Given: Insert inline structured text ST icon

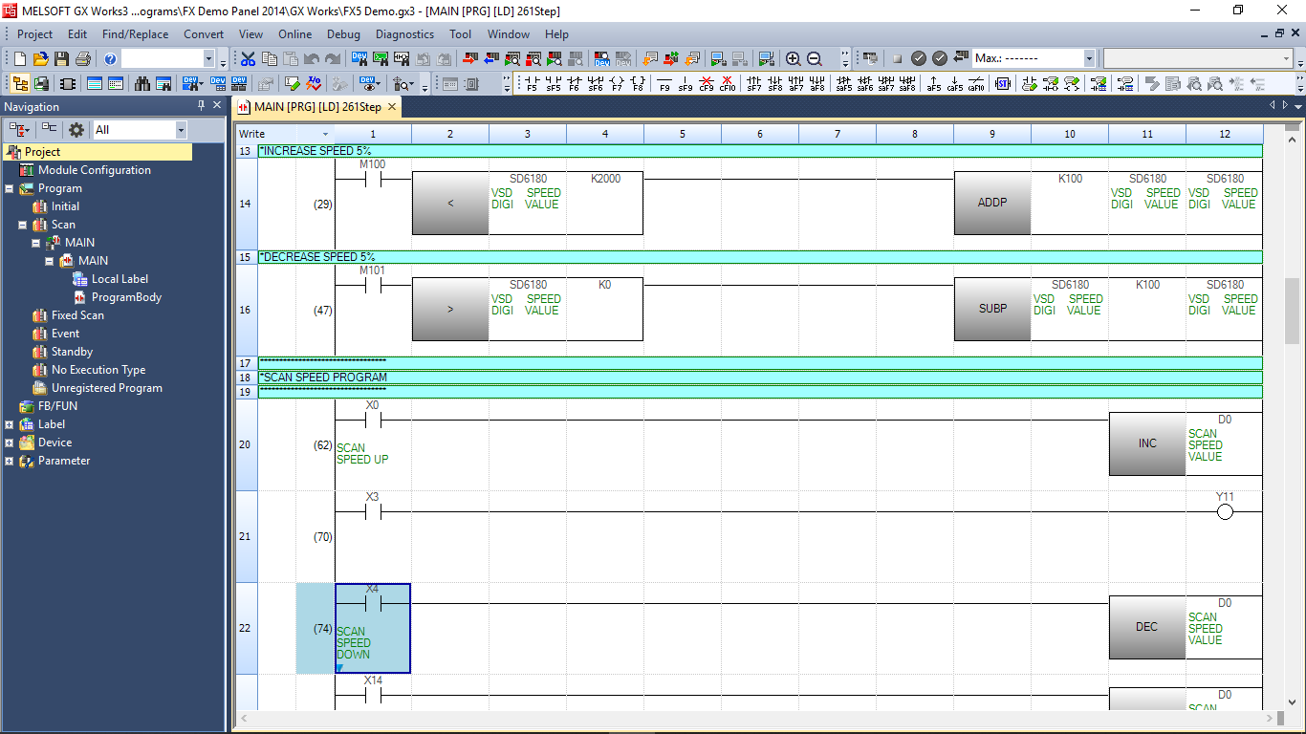Looking at the screenshot, I should point(1002,83).
